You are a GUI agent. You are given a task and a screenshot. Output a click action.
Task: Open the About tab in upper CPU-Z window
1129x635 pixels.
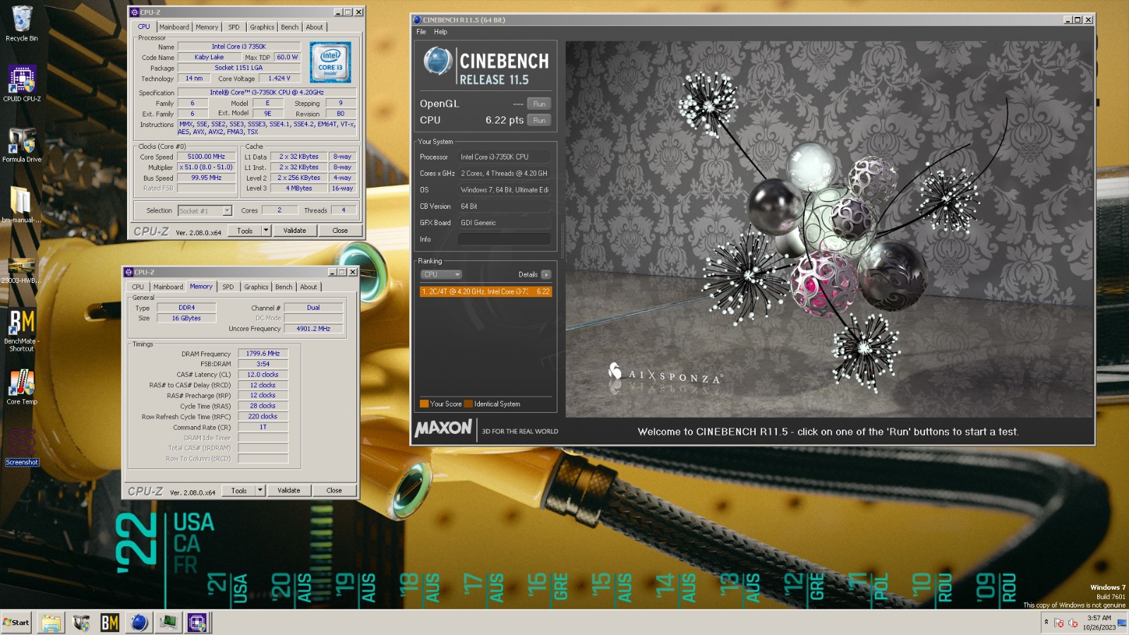[314, 27]
